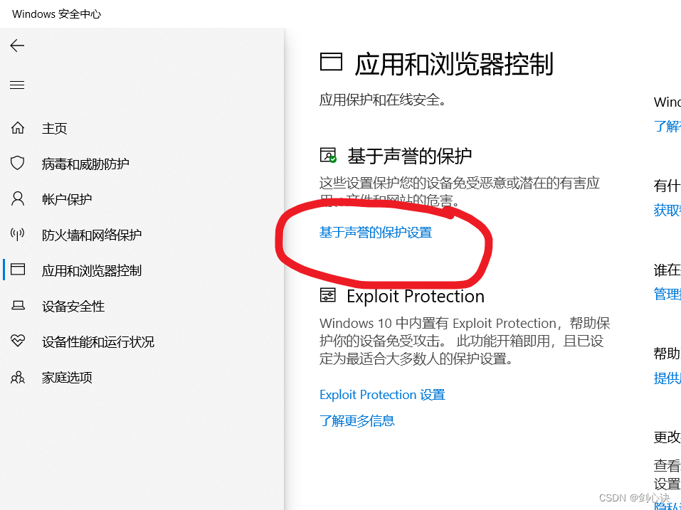Click the family icon for family options
Screen dimensions: 681x510
[x=18, y=377]
